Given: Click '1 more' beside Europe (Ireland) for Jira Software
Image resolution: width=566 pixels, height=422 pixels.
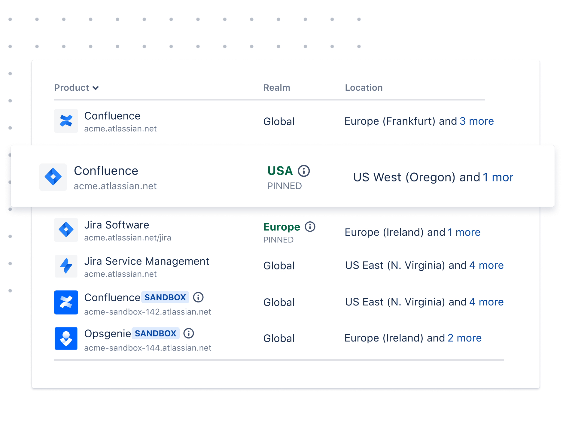Looking at the screenshot, I should point(464,232).
